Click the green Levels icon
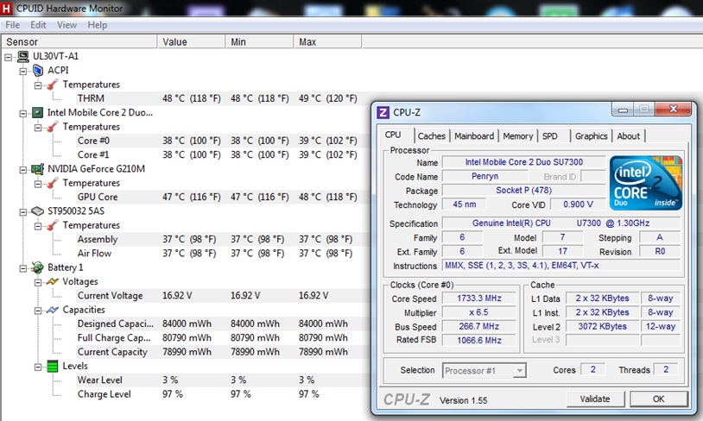Image resolution: width=703 pixels, height=421 pixels. coord(53,367)
